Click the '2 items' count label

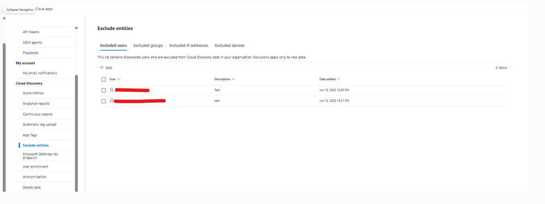501,68
